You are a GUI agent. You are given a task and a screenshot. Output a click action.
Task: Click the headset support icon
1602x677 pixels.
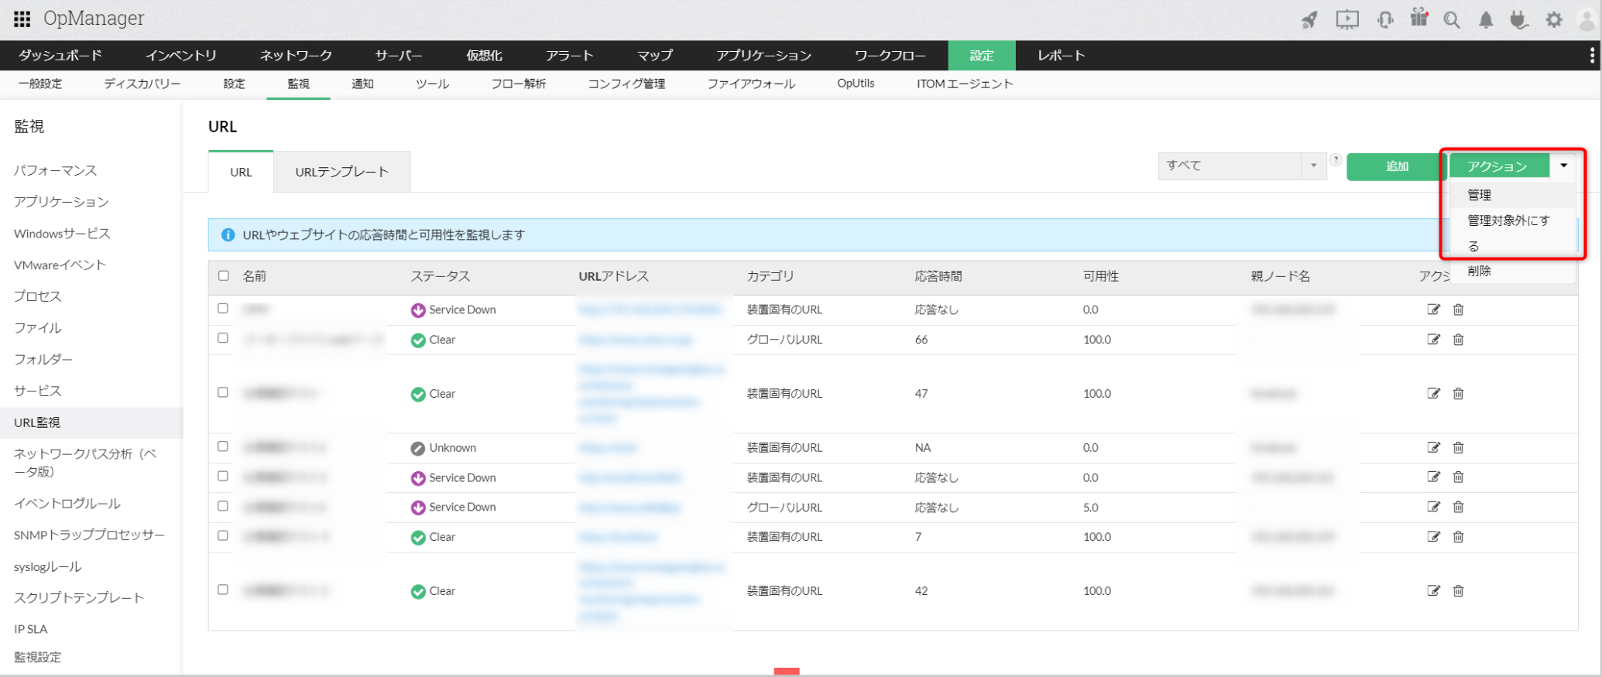tap(1385, 19)
